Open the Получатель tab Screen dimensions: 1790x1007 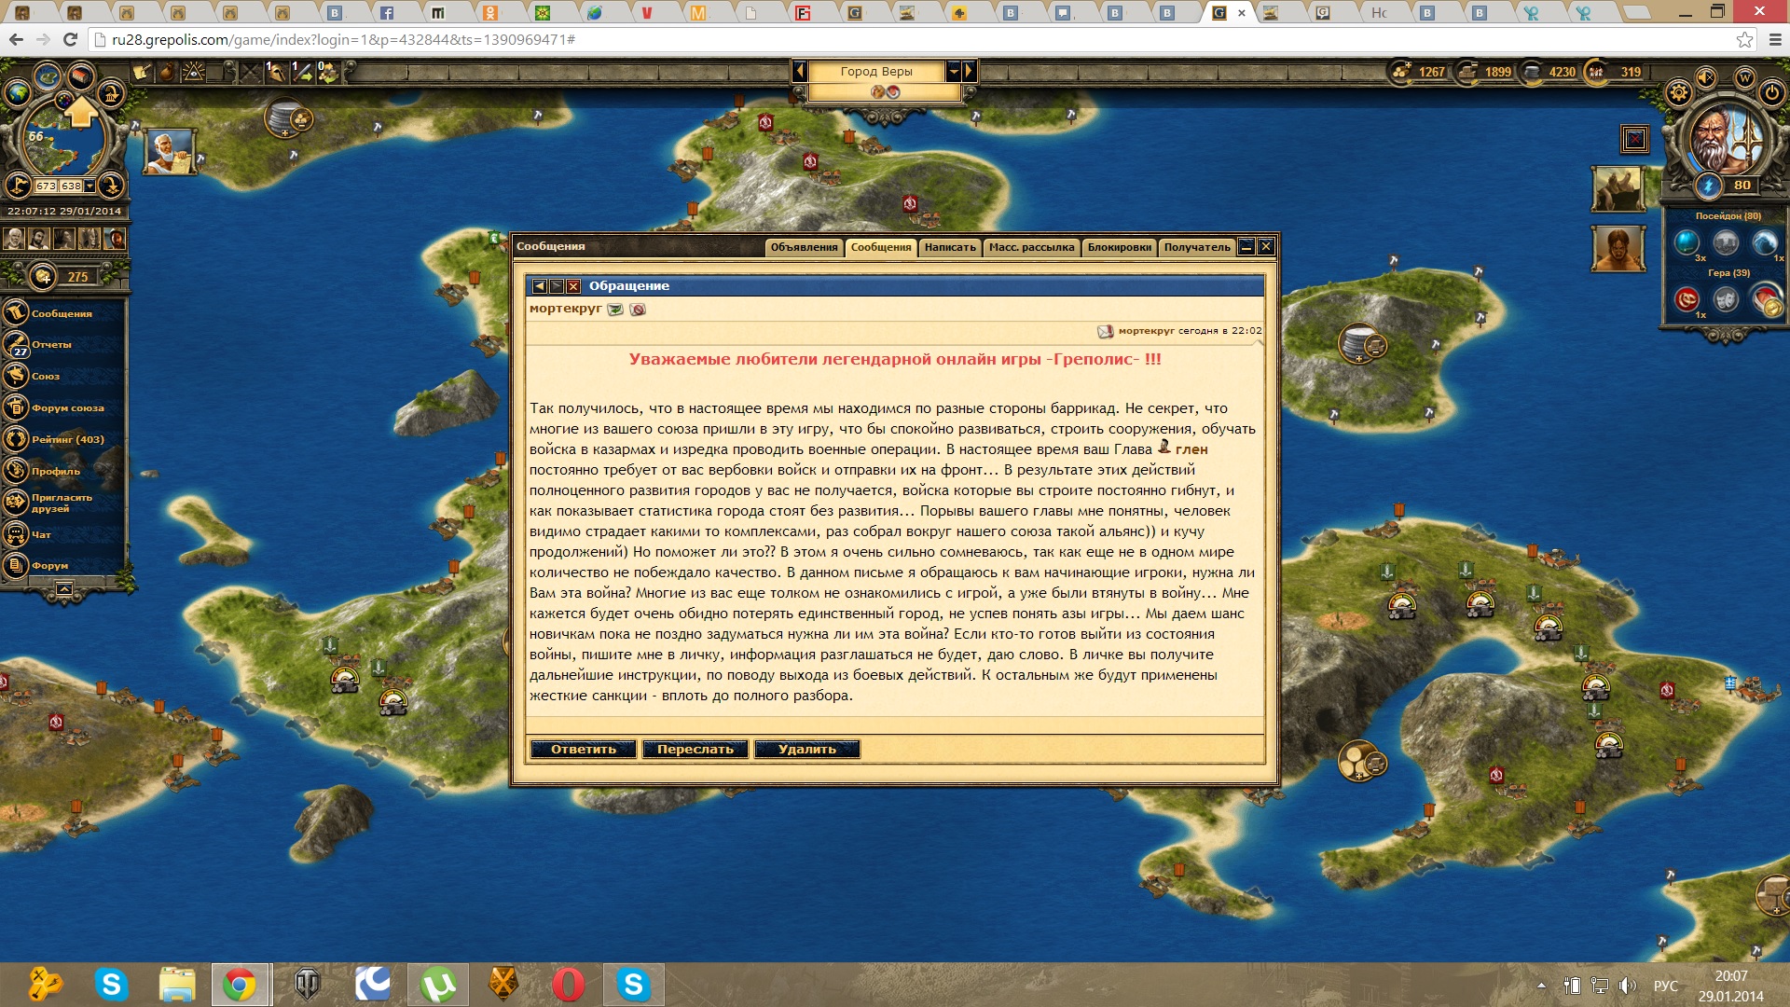click(x=1197, y=247)
